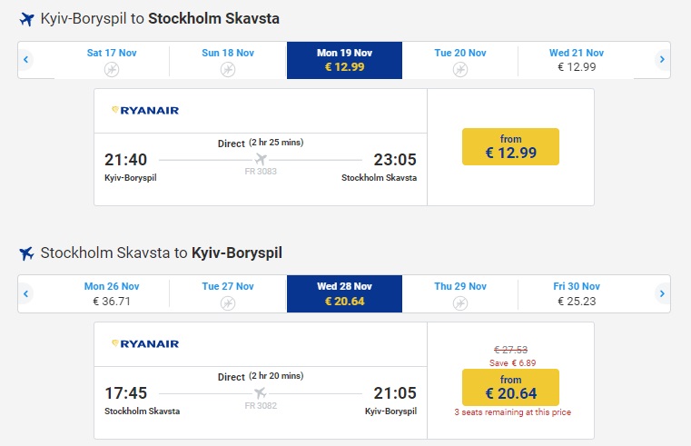
Task: Click no-flight icon under Sat 17 Nov
Action: [112, 68]
